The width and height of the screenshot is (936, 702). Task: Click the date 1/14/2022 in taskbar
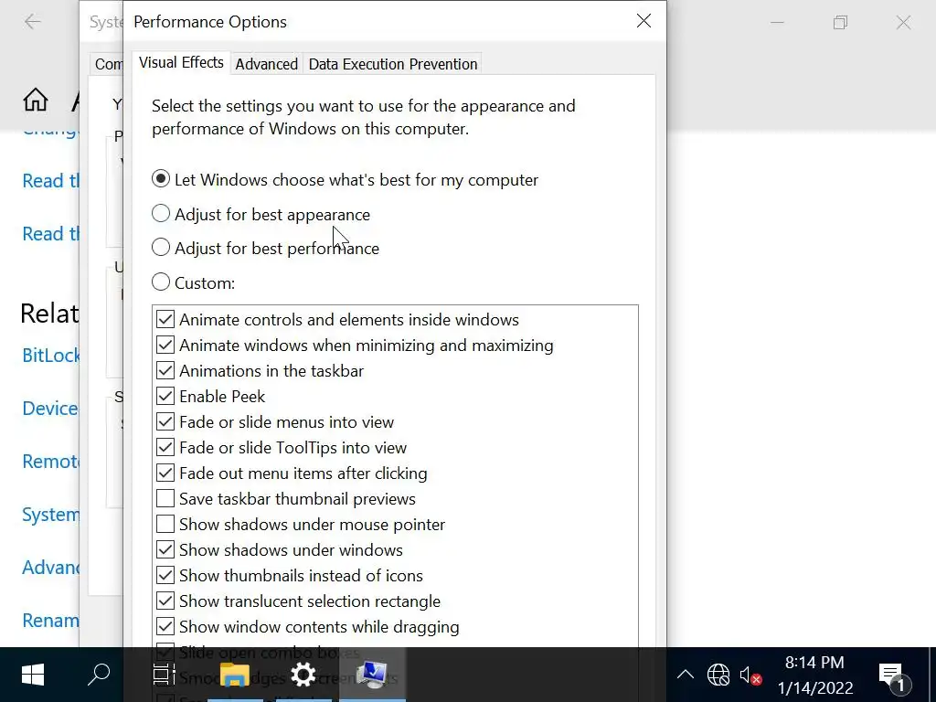[x=814, y=688]
